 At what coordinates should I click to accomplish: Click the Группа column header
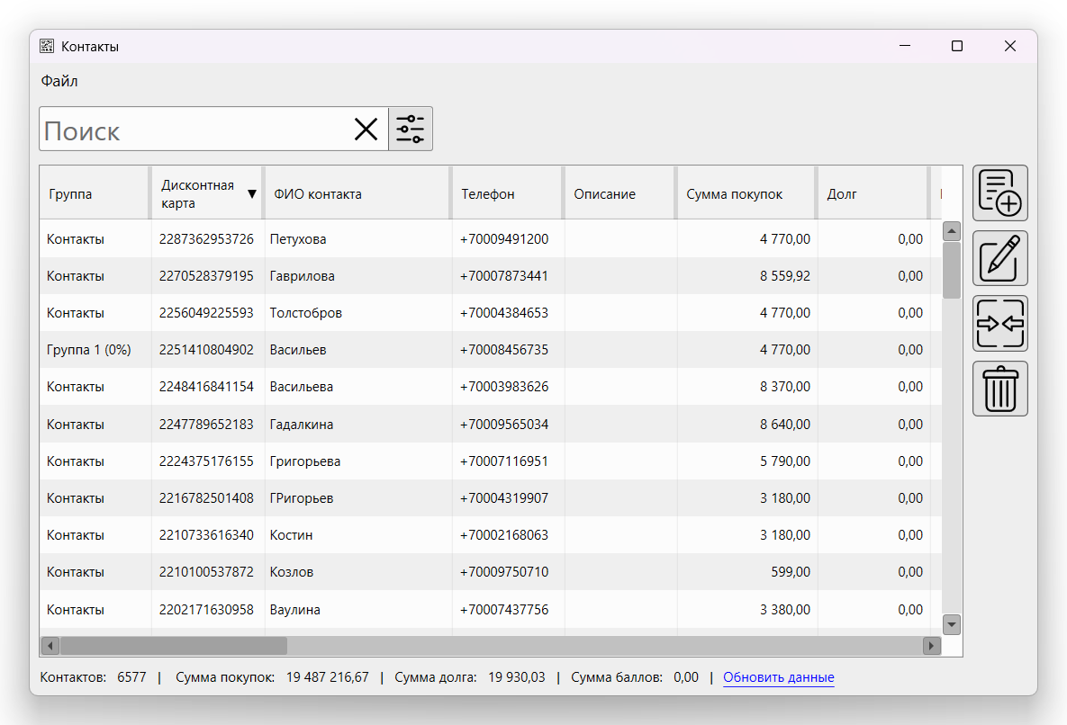coord(70,193)
